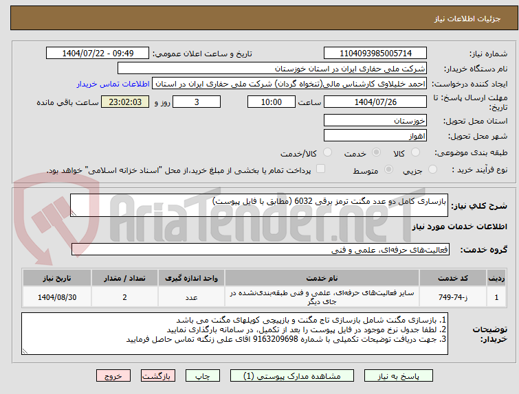Click the delivery city field اهواز
The height and width of the screenshot is (394, 519).
pos(375,135)
